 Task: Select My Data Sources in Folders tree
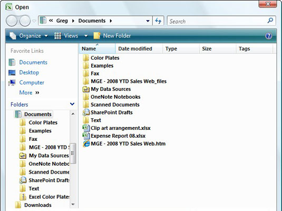coord(48,156)
